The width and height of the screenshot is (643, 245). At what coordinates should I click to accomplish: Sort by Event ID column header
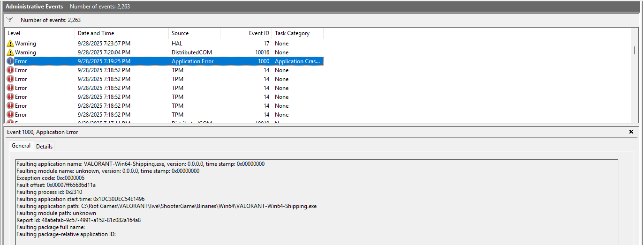(x=246, y=33)
